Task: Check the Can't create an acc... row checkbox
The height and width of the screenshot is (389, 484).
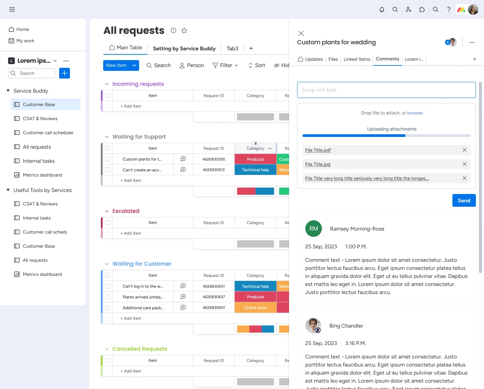Action: tap(108, 170)
